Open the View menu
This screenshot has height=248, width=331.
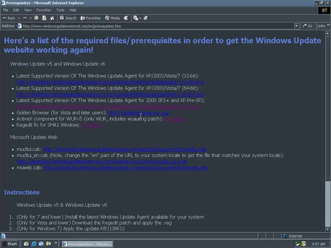[x=28, y=10]
